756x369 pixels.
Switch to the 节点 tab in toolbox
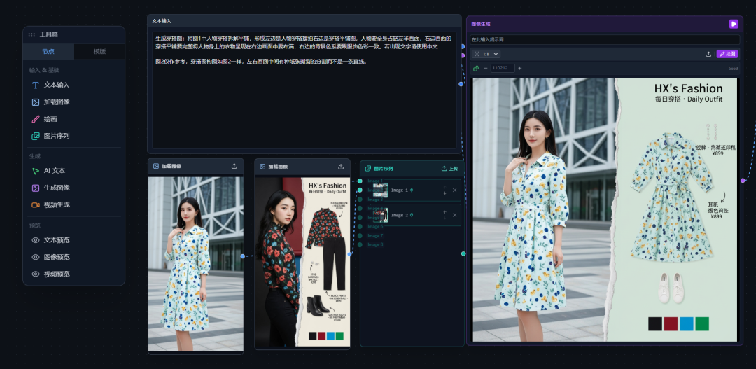click(x=48, y=52)
